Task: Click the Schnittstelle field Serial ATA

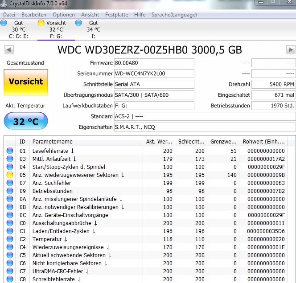Action: [154, 84]
